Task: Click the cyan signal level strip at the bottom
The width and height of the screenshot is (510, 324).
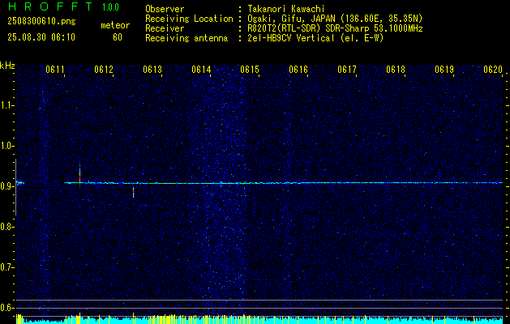Action: (259, 319)
